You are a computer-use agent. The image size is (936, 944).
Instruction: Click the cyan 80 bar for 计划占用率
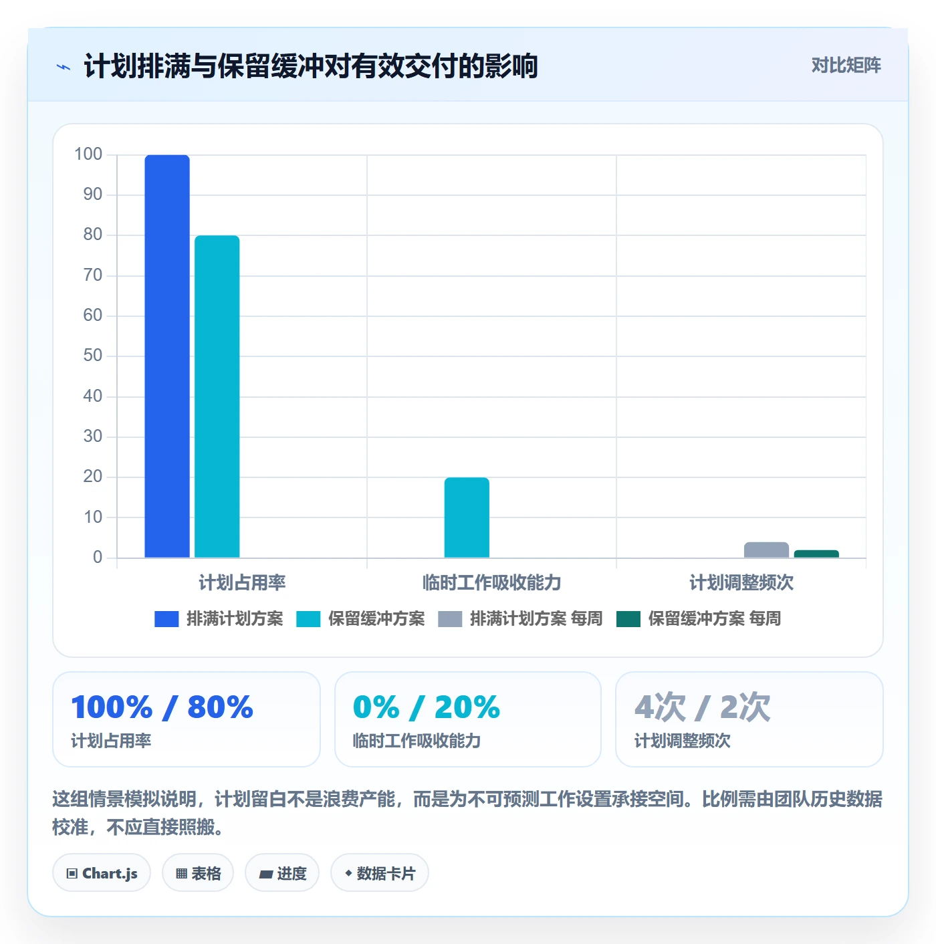tap(217, 396)
